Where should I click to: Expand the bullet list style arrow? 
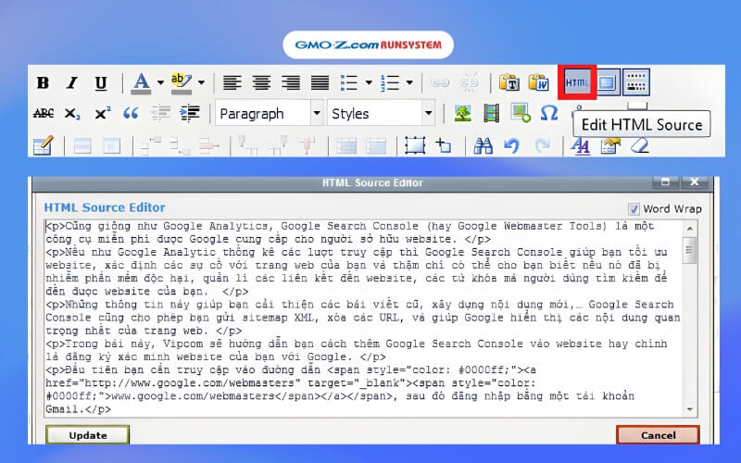369,82
